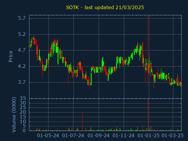
Task: Click the 01-09-24 date label
Action: [x=99, y=136]
